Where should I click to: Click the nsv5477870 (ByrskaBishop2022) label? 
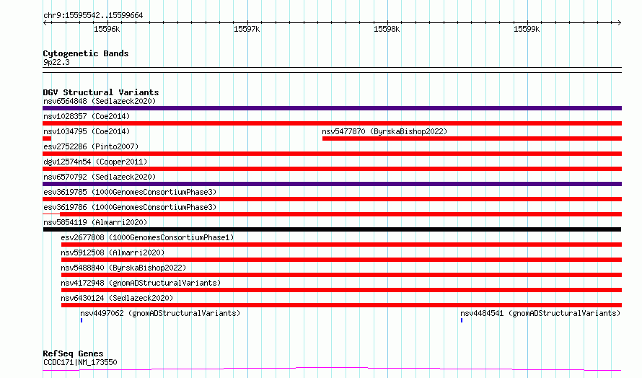(x=384, y=131)
